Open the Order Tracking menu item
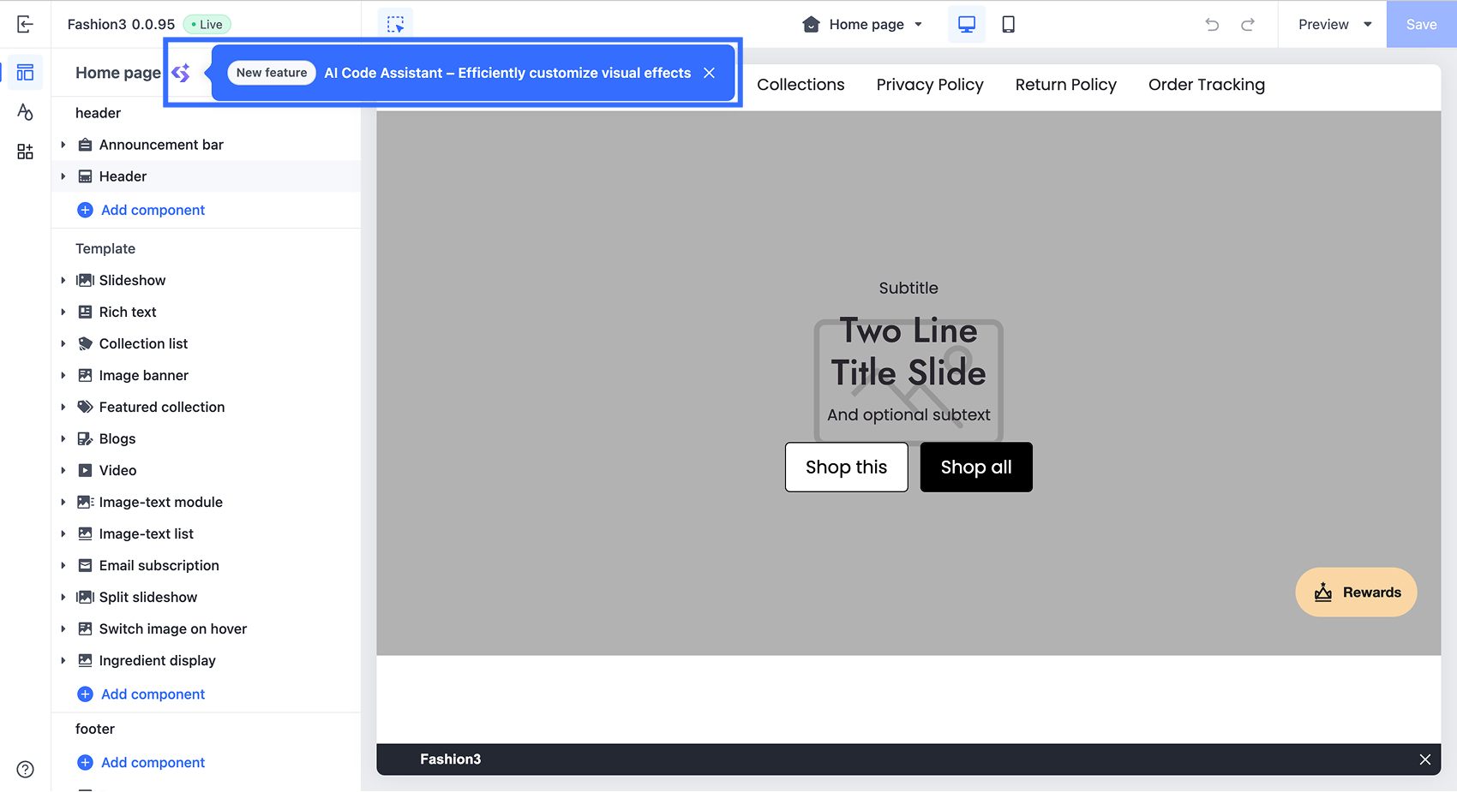 [x=1207, y=85]
